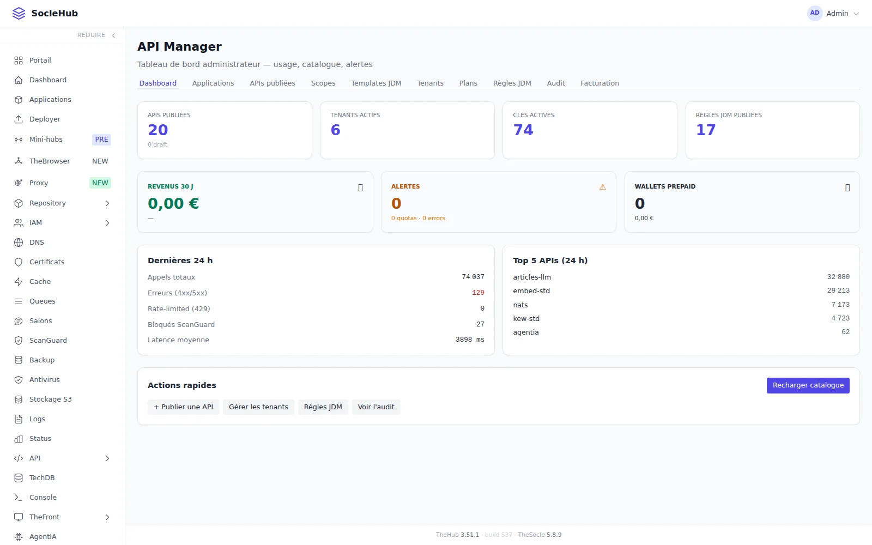
Task: Switch to the Tenants tab
Action: pyautogui.click(x=430, y=83)
